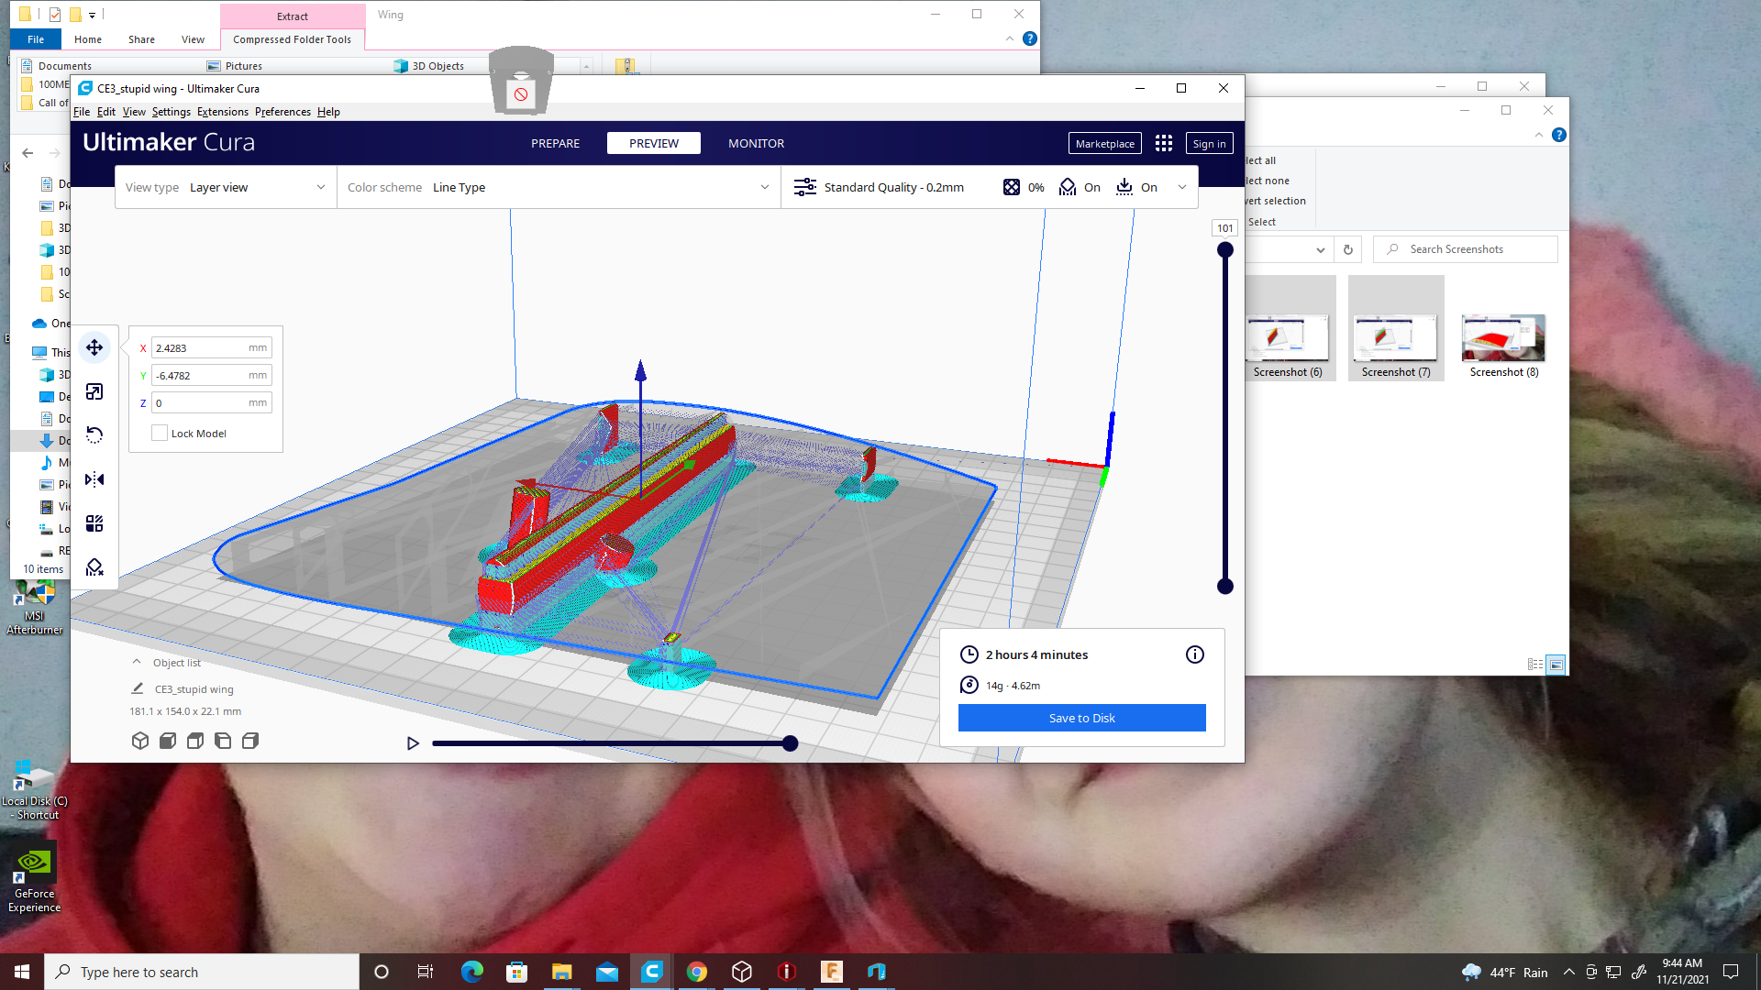Open File Explorer from the taskbar
The height and width of the screenshot is (990, 1761).
click(x=561, y=972)
